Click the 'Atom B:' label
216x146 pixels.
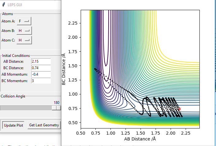[x=8, y=31]
